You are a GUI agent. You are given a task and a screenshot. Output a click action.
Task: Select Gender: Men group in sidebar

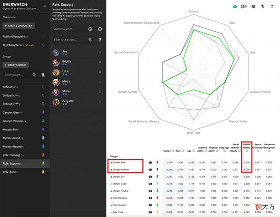tap(12, 113)
